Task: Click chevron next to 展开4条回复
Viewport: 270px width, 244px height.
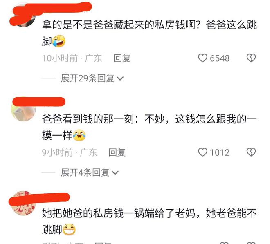Action: 115,173
